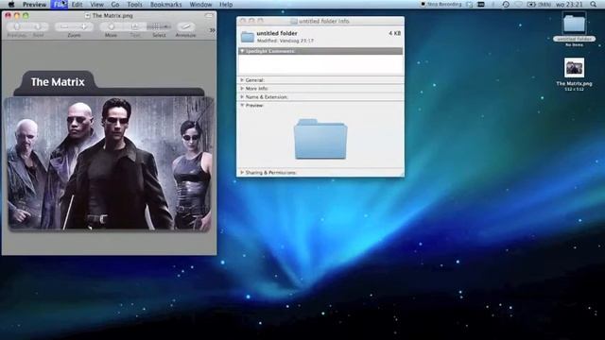Image resolution: width=605 pixels, height=340 pixels.
Task: Open the Bookmarks menu
Action: click(x=166, y=5)
